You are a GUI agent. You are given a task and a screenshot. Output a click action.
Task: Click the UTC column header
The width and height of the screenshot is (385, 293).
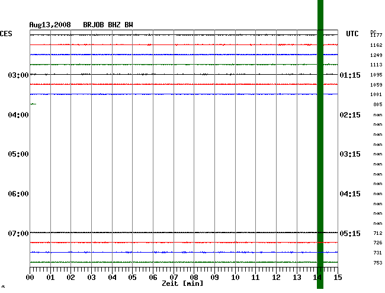pyautogui.click(x=352, y=34)
